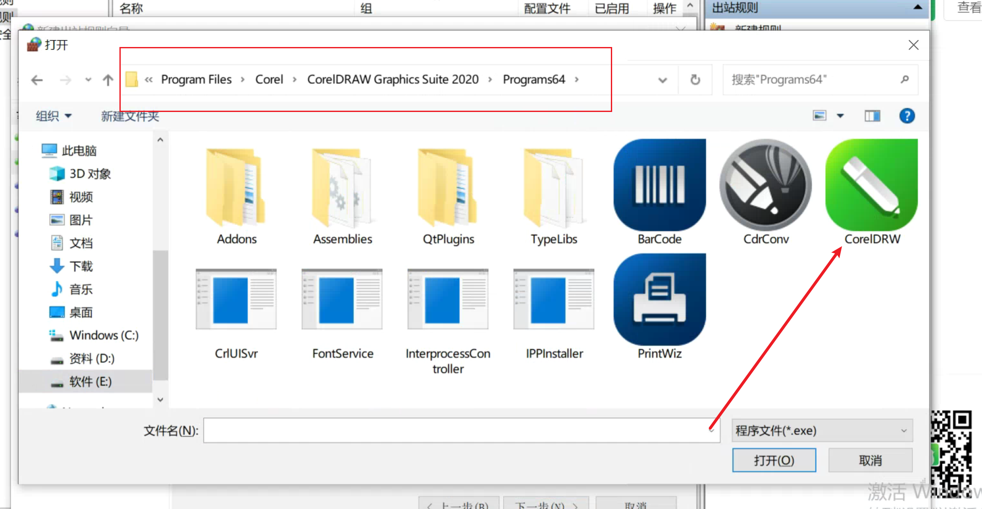This screenshot has height=509, width=982.
Task: Toggle the preview pane button
Action: click(872, 116)
